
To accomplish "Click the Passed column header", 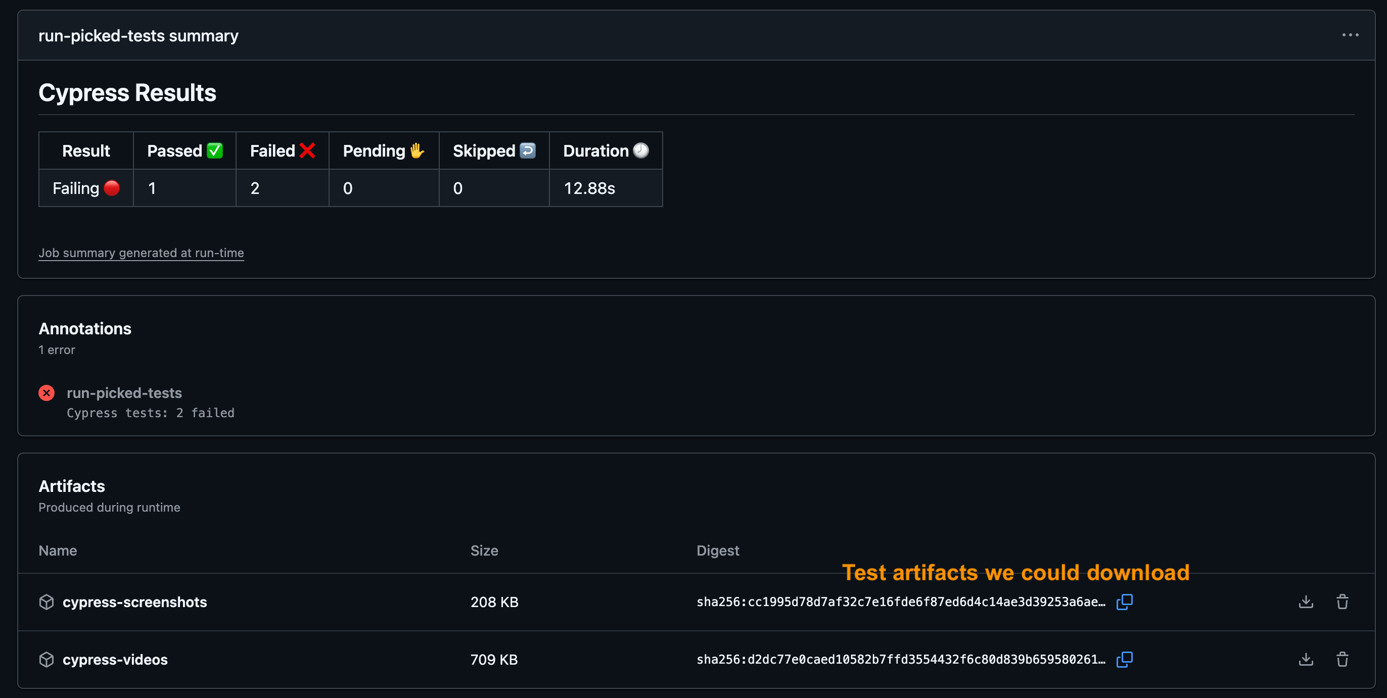I will click(184, 151).
